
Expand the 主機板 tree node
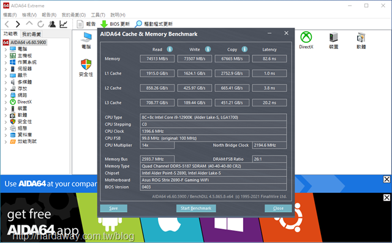[6, 56]
